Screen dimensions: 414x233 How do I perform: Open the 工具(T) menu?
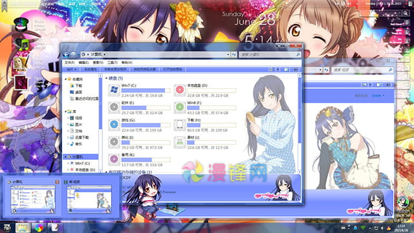click(x=112, y=63)
